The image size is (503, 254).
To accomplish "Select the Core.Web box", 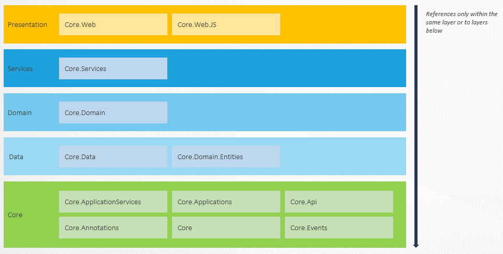I will tap(113, 24).
